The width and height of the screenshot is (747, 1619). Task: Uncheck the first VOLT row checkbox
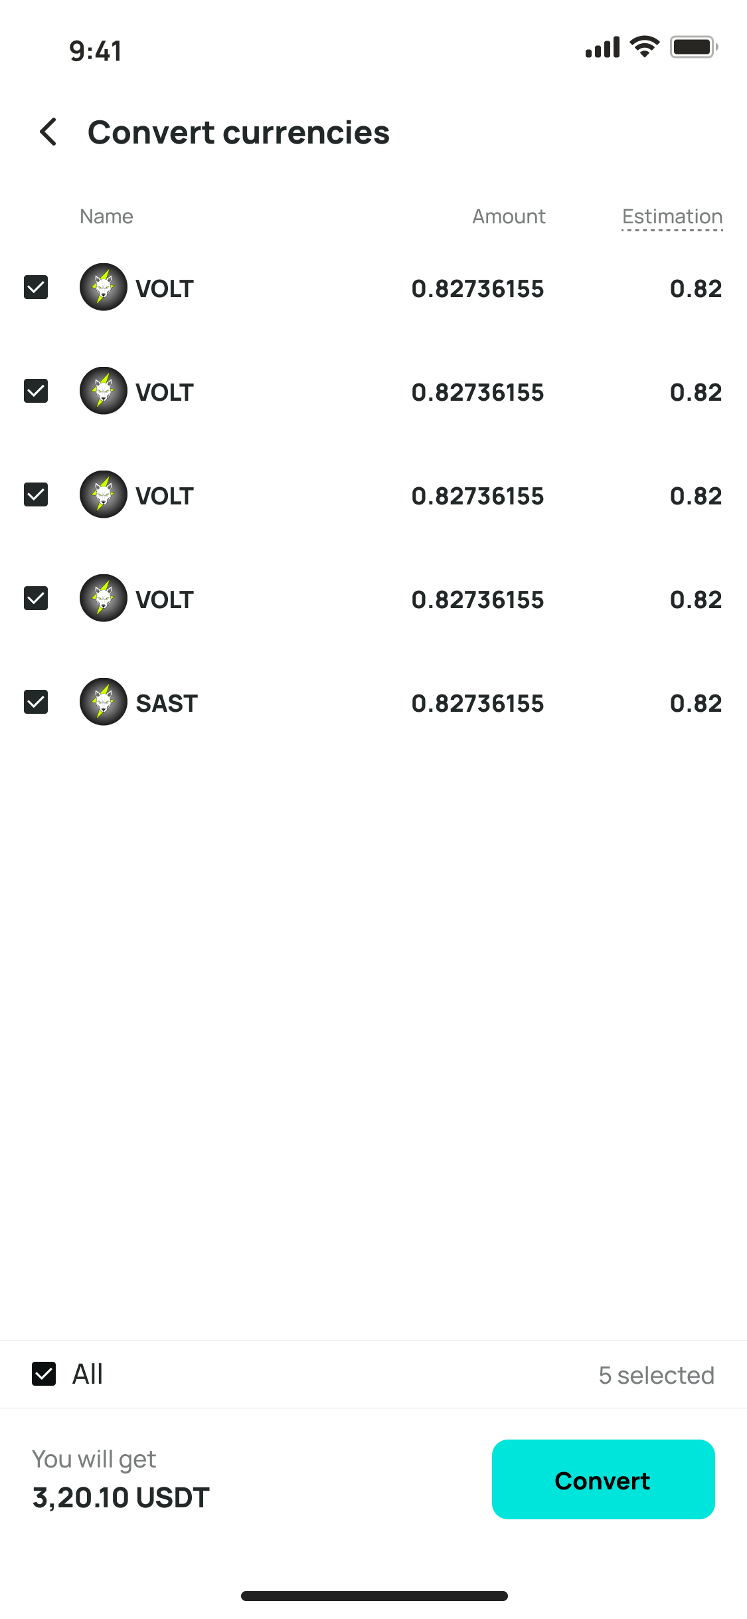click(x=36, y=287)
